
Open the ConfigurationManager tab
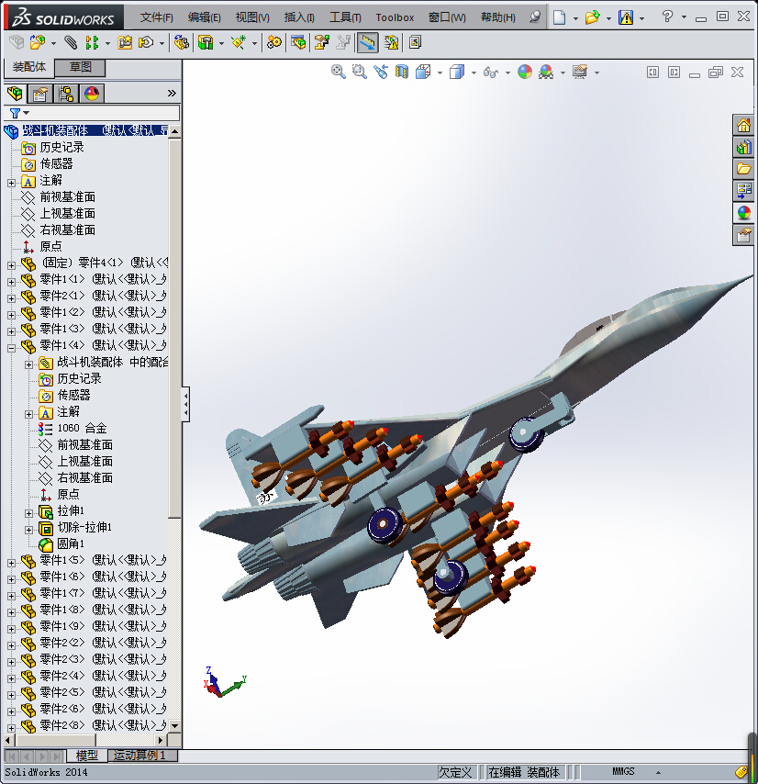[66, 94]
